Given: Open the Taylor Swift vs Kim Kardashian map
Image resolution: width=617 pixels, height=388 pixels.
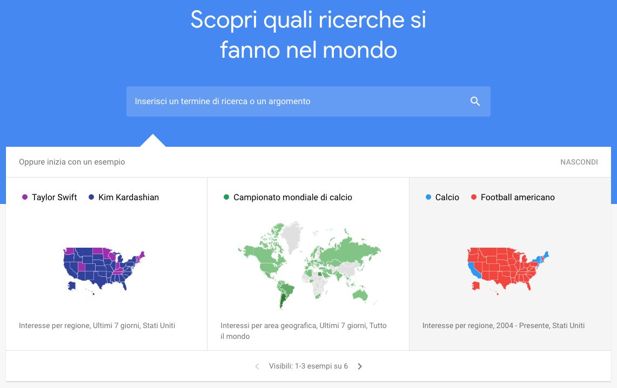Looking at the screenshot, I should [104, 269].
